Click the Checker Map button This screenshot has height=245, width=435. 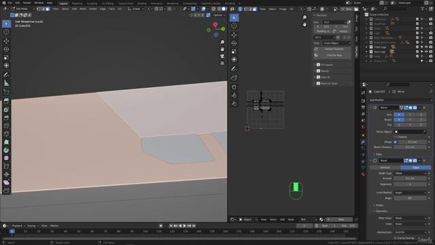pyautogui.click(x=332, y=55)
